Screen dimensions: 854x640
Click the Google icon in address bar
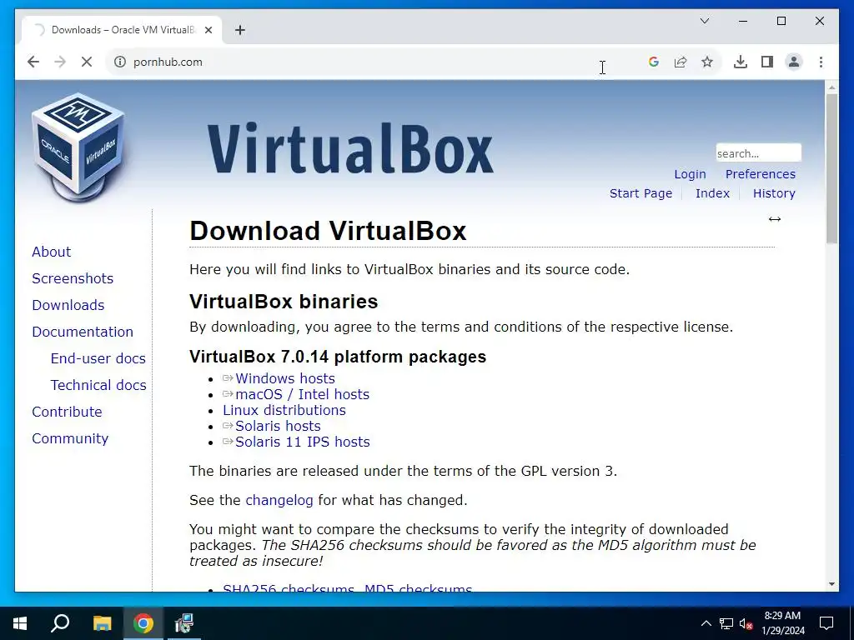[654, 62]
